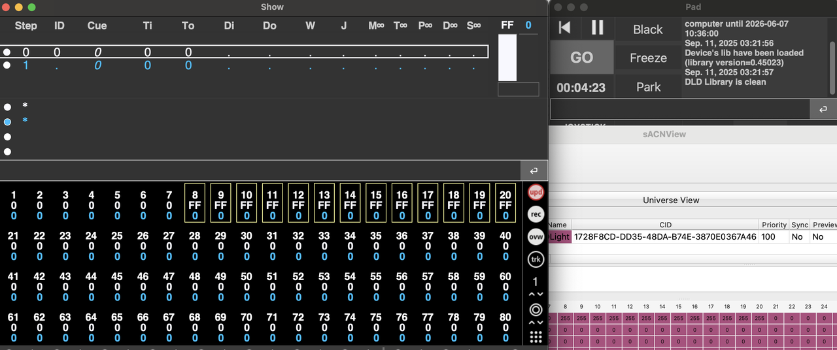Image resolution: width=837 pixels, height=350 pixels.
Task: Click the CID column header in sACNView
Action: coord(665,225)
